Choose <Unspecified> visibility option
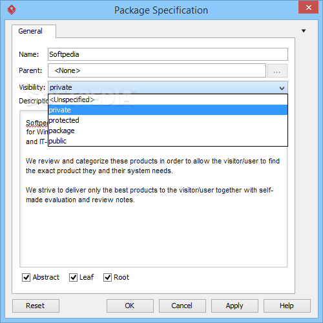The image size is (323, 323). click(168, 99)
